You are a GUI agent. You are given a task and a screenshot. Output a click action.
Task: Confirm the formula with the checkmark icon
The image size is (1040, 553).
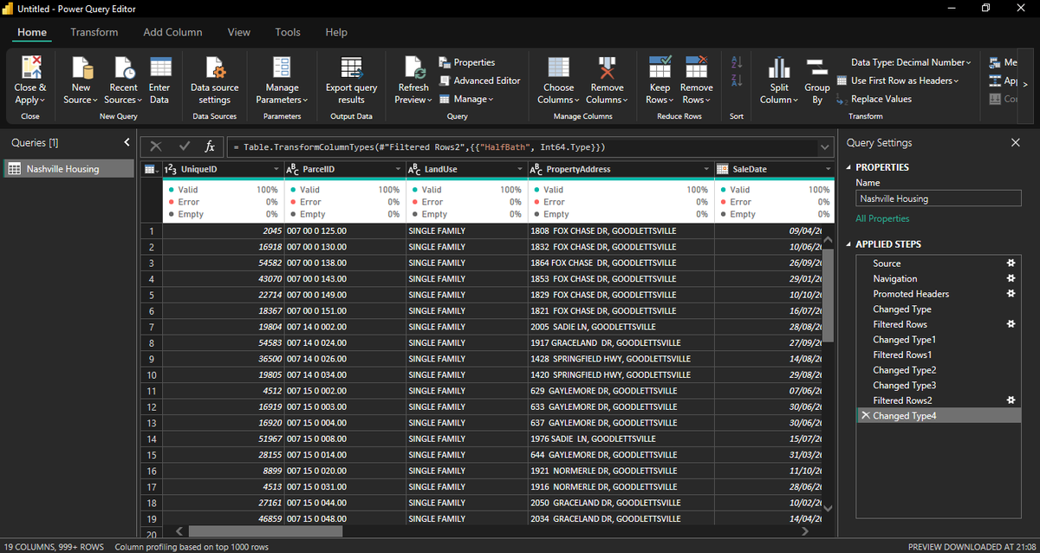click(184, 146)
